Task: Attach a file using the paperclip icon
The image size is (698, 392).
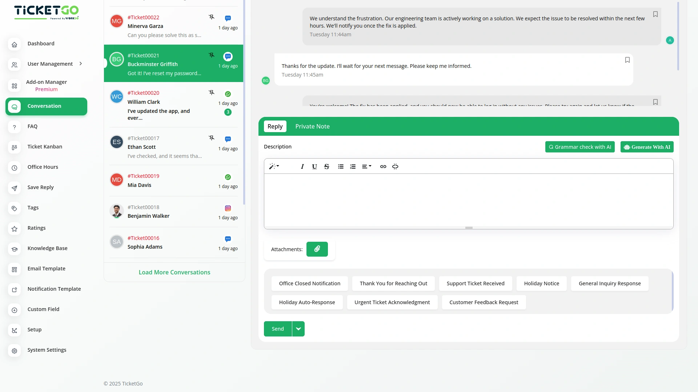Action: [x=317, y=249]
